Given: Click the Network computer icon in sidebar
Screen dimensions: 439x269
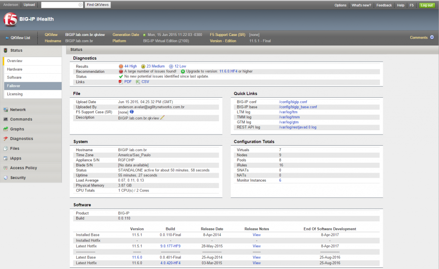Looking at the screenshot, I should (5, 110).
